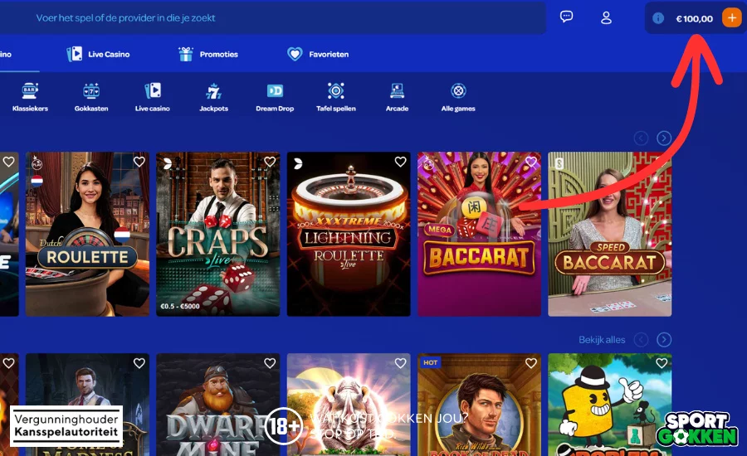Favorite the Craps Live game

(270, 162)
